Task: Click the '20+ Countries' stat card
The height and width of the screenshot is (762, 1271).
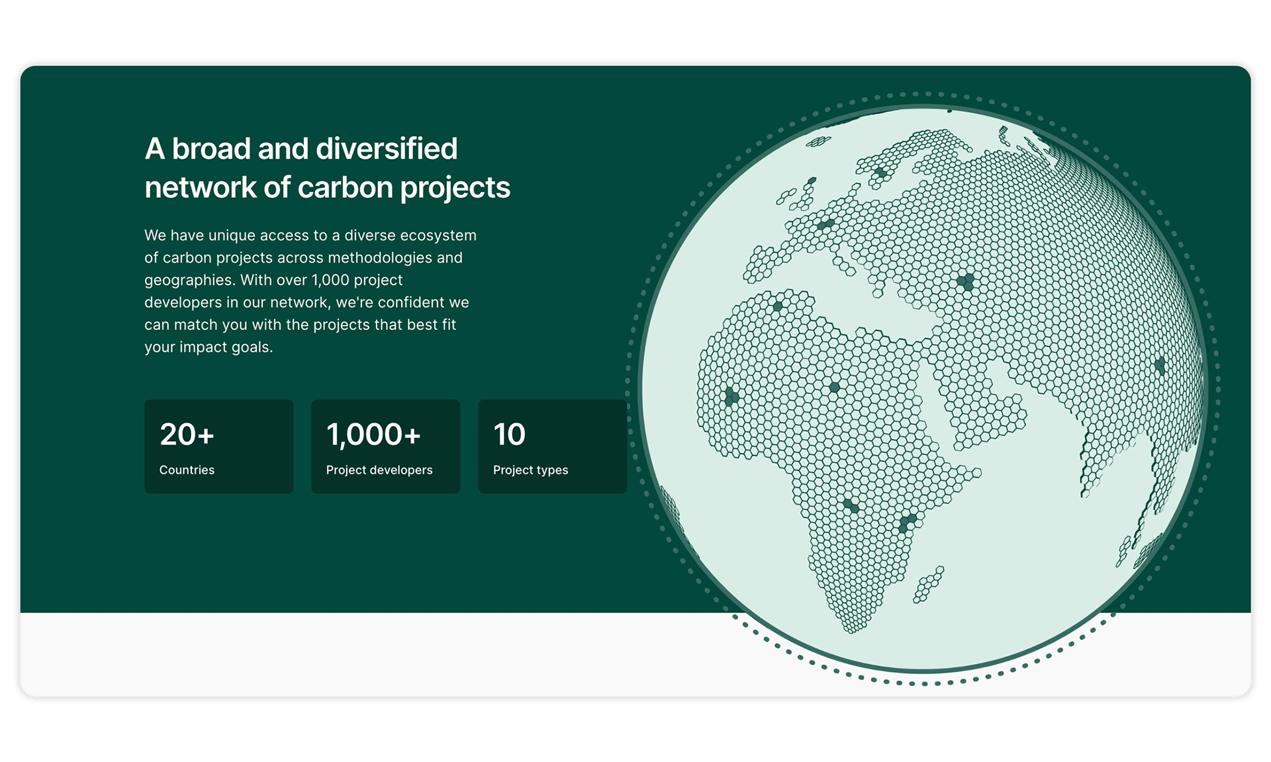Action: click(x=218, y=446)
